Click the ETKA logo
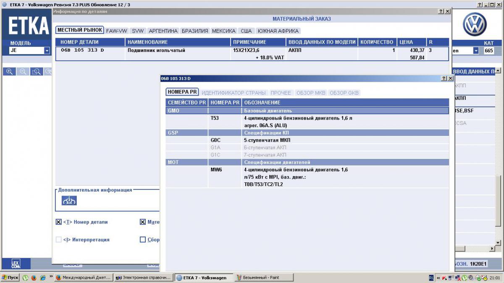The height and width of the screenshot is (283, 504). (x=28, y=26)
